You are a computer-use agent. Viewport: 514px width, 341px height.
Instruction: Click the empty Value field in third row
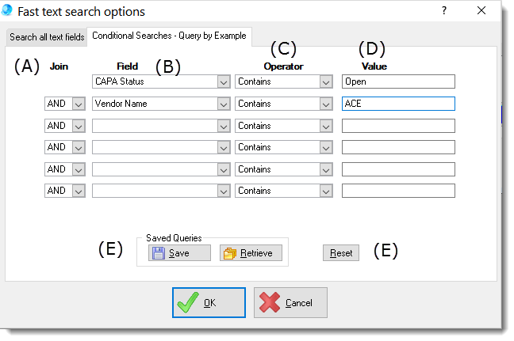coord(397,126)
